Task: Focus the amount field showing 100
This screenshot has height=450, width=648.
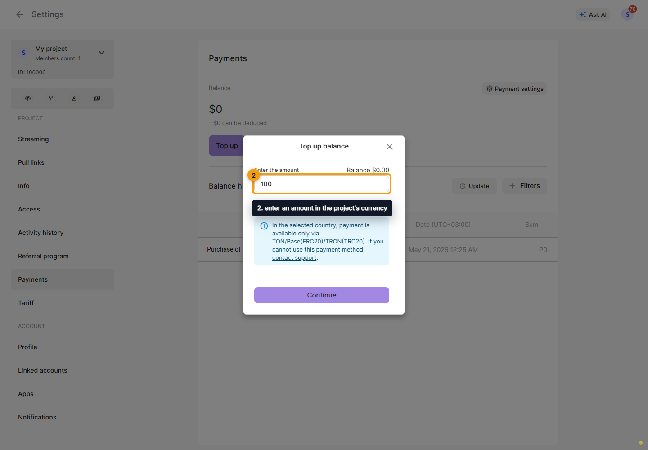Action: click(322, 184)
